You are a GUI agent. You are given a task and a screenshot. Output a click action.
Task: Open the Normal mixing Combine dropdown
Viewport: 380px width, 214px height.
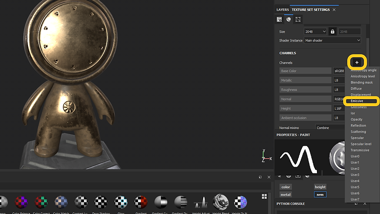click(330, 128)
